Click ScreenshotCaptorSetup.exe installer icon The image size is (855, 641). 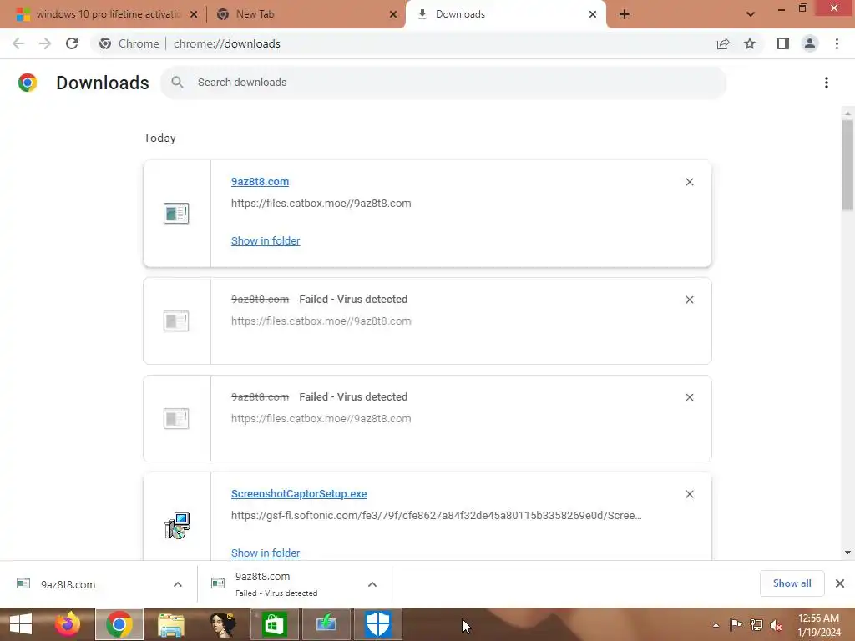(x=177, y=526)
